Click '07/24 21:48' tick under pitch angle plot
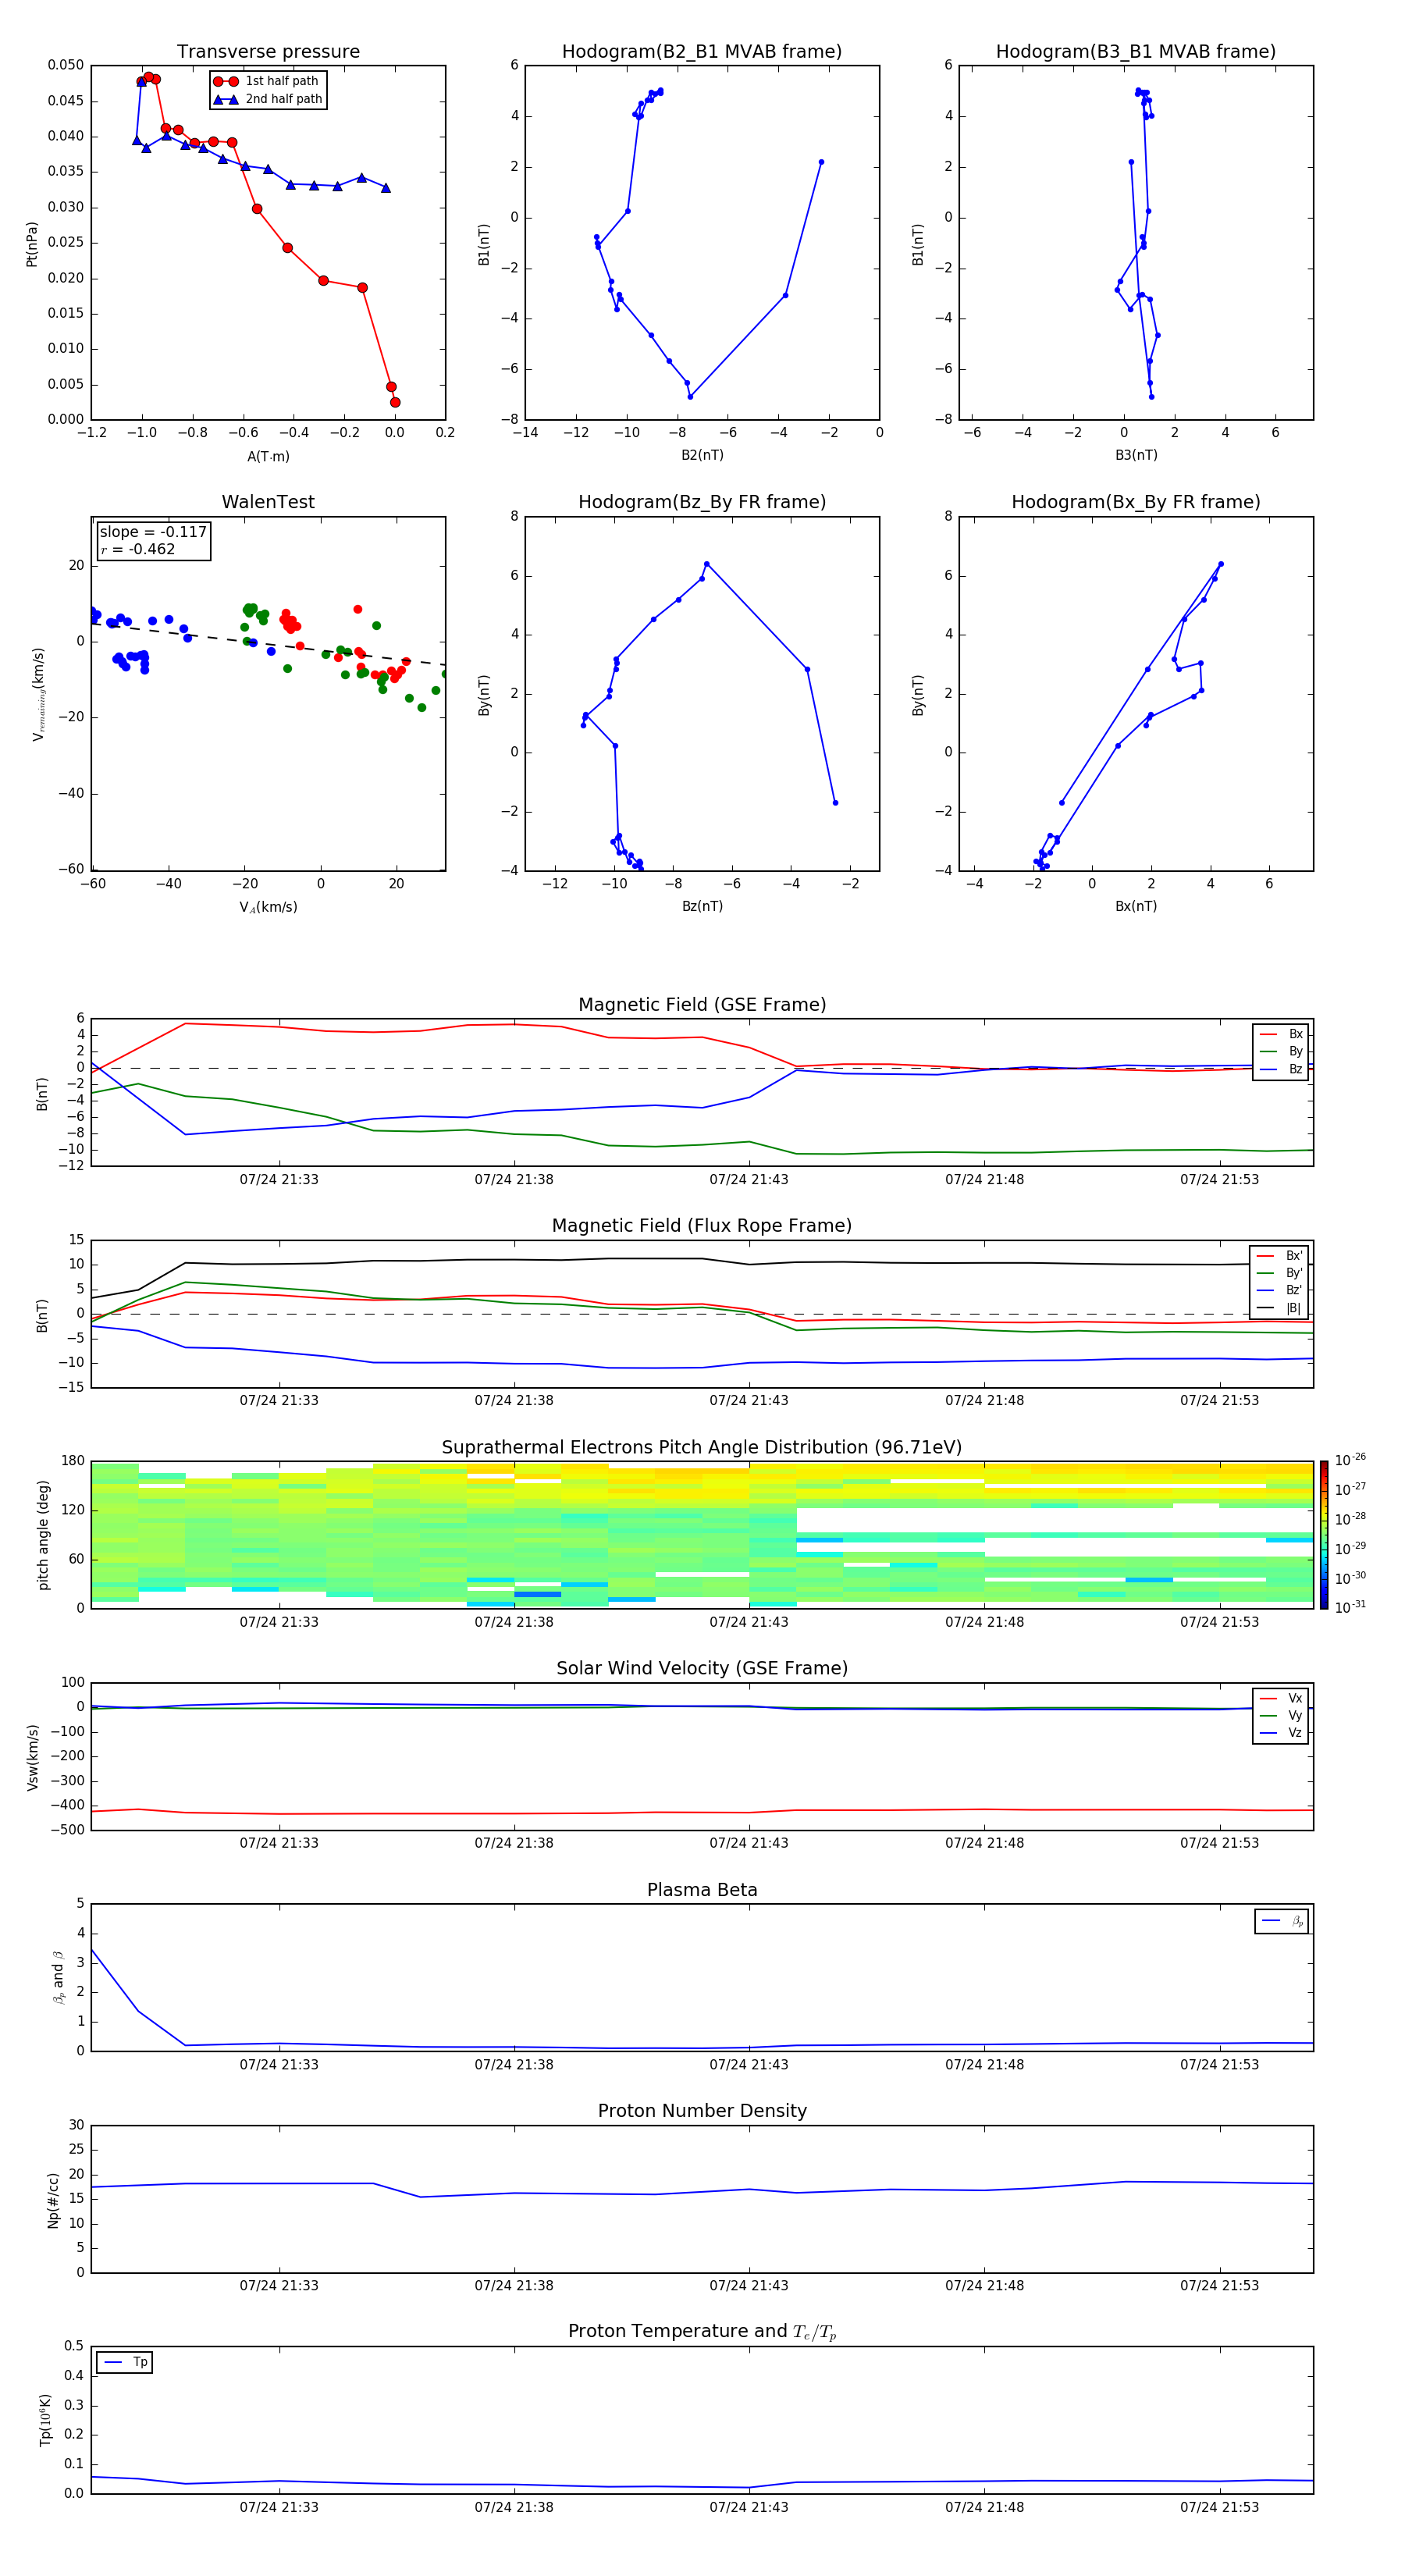Image resolution: width=1405 pixels, height=2576 pixels. pyautogui.click(x=984, y=1622)
